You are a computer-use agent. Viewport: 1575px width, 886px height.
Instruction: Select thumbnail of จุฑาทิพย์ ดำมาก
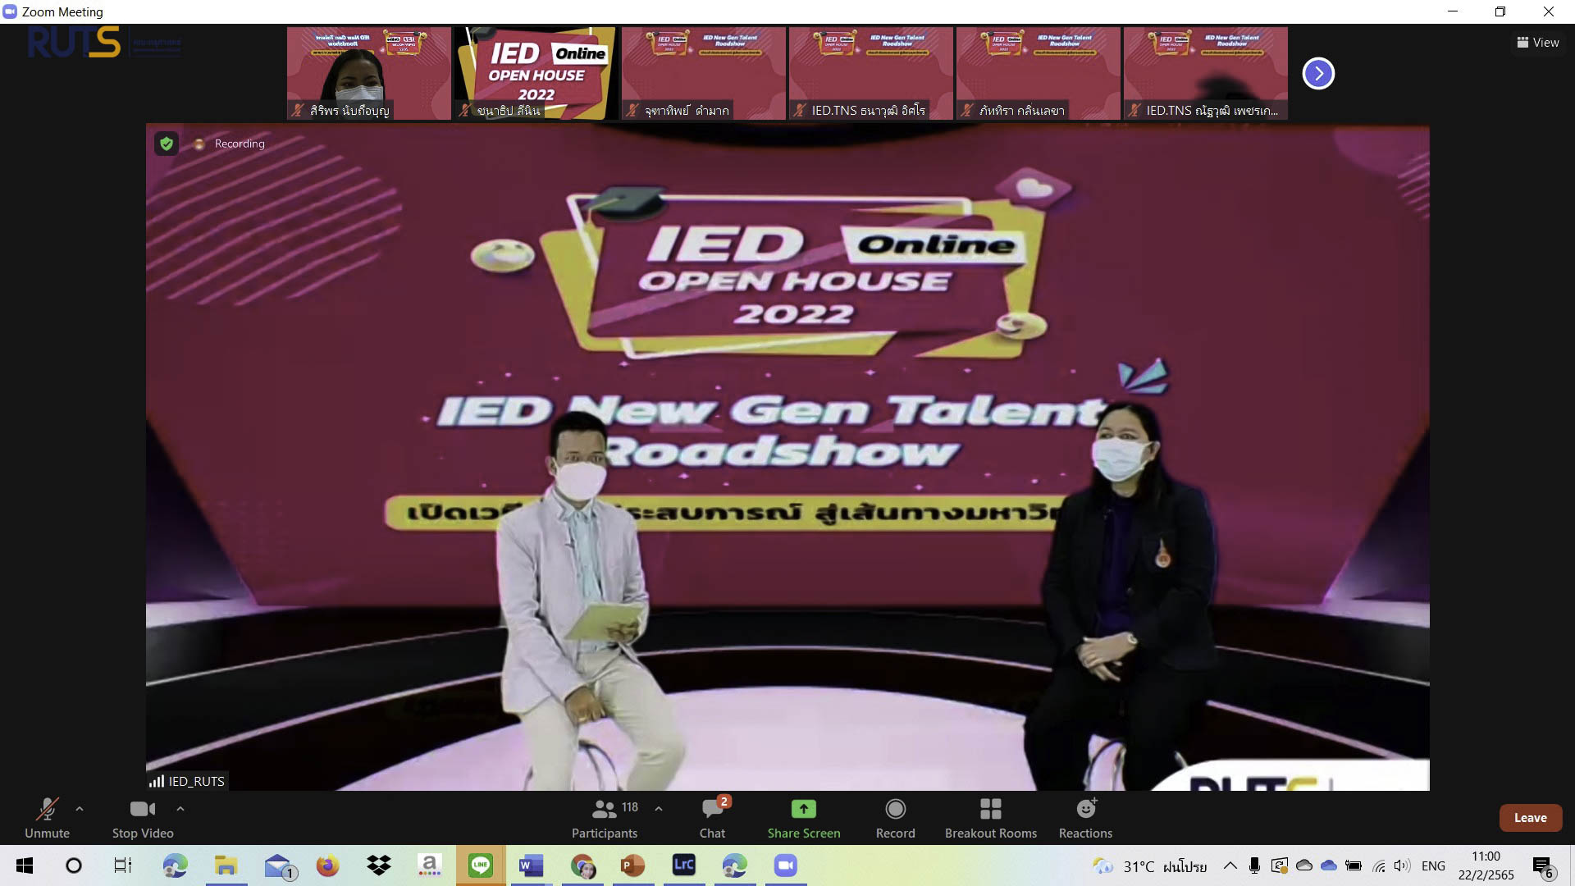[704, 73]
